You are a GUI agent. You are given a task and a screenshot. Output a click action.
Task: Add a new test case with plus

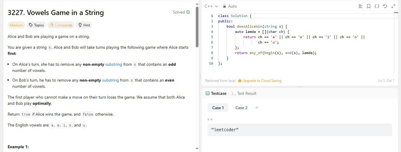pos(257,108)
